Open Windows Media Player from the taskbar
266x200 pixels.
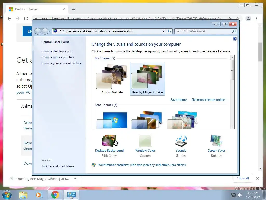[x=38, y=195]
